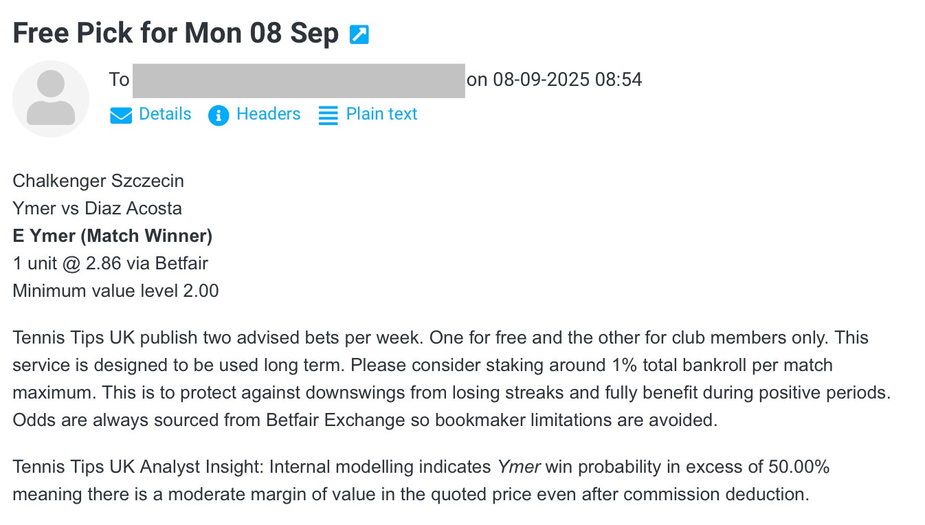Click the envelope icon beside Details
925x525 pixels.
click(121, 115)
